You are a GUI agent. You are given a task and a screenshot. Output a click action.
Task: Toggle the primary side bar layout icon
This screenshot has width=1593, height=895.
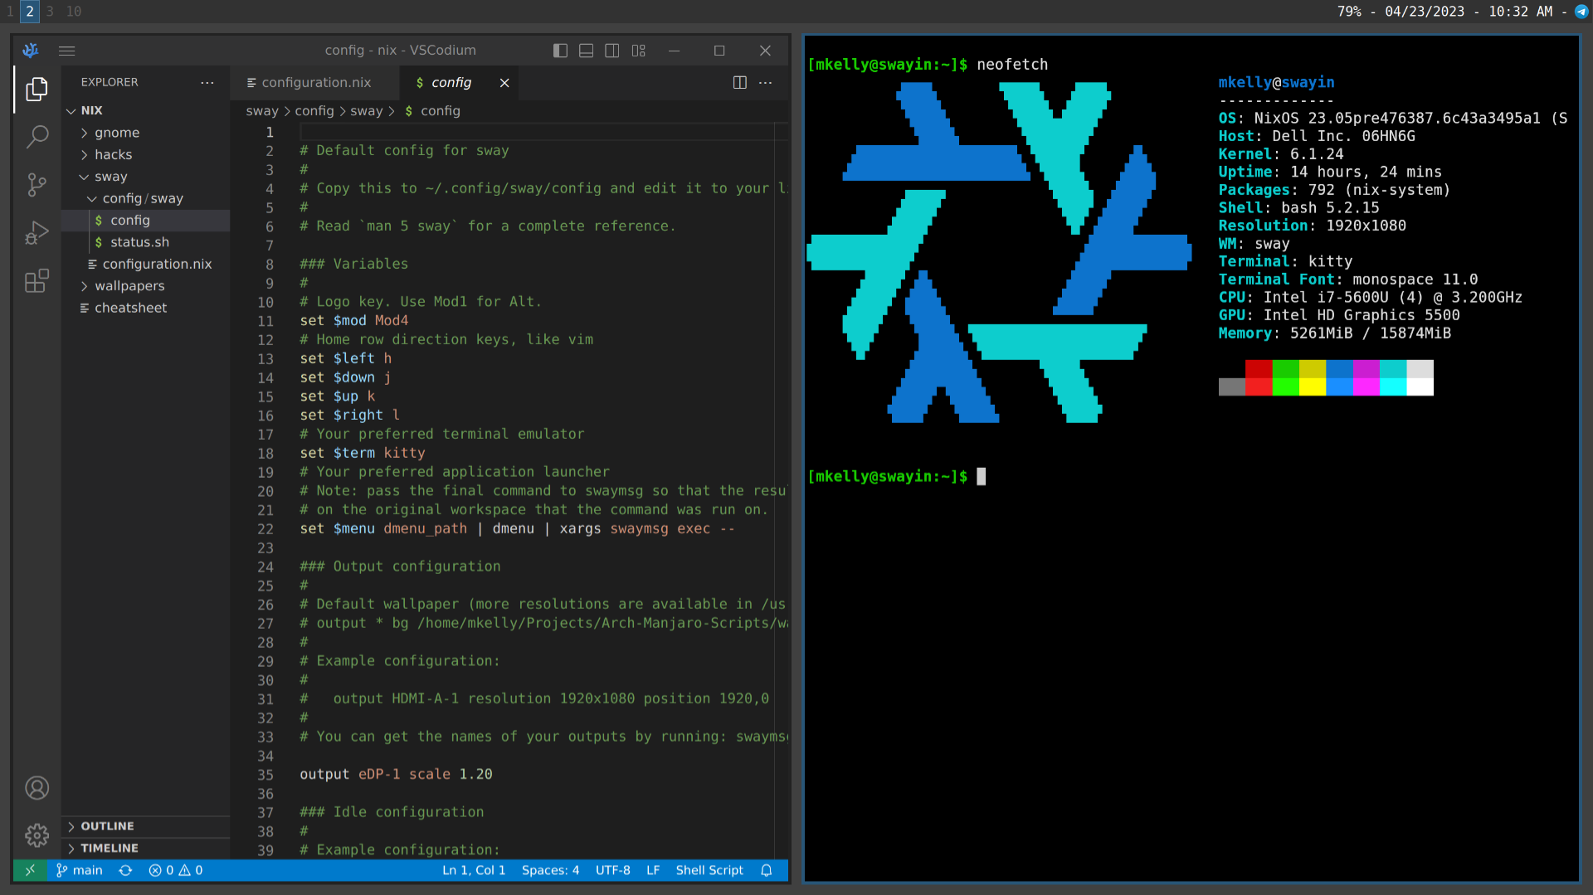coord(560,51)
